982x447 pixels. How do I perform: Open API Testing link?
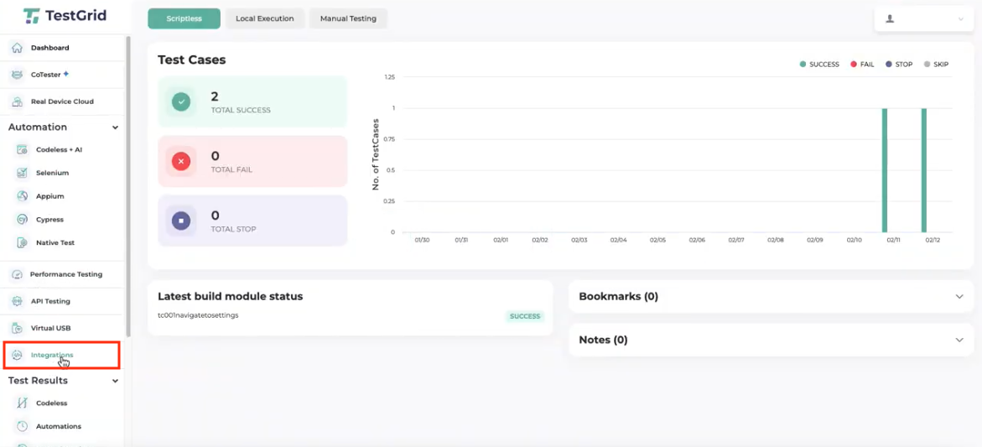coord(50,301)
